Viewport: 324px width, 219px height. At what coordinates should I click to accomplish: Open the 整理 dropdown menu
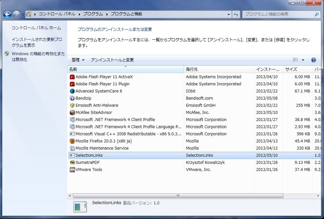[78, 60]
